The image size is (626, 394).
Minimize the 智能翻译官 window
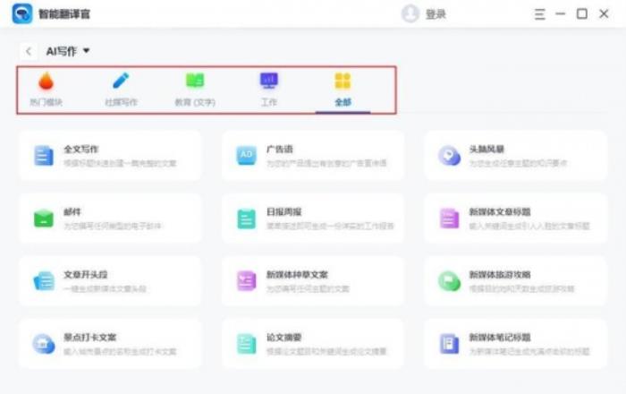(x=561, y=14)
